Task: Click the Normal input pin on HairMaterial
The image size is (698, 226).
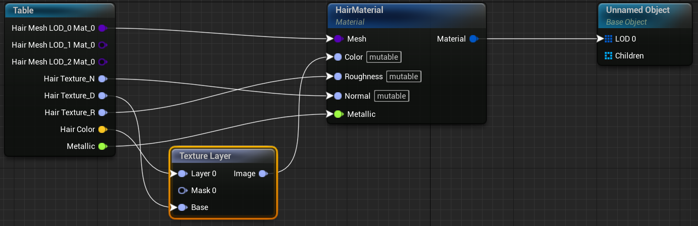Action: (338, 96)
